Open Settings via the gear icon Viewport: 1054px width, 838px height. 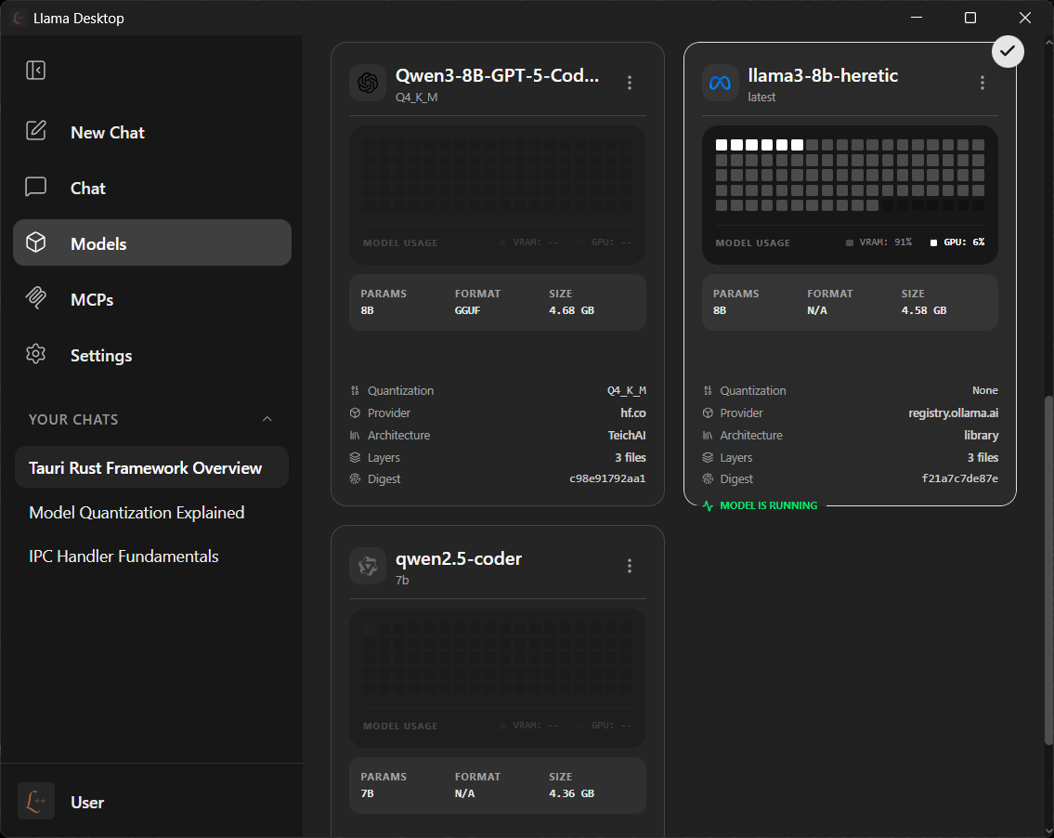pos(35,355)
